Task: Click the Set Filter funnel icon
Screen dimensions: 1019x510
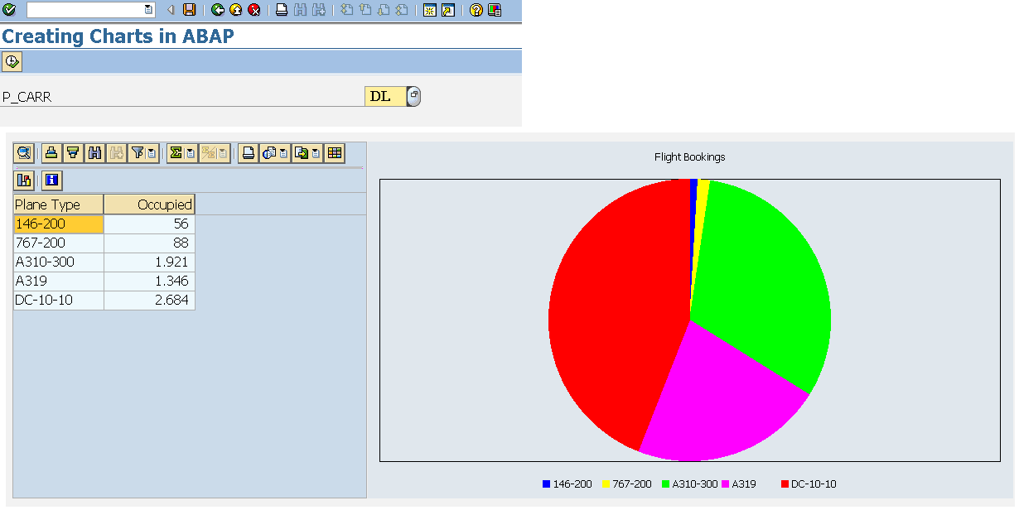Action: coord(138,152)
